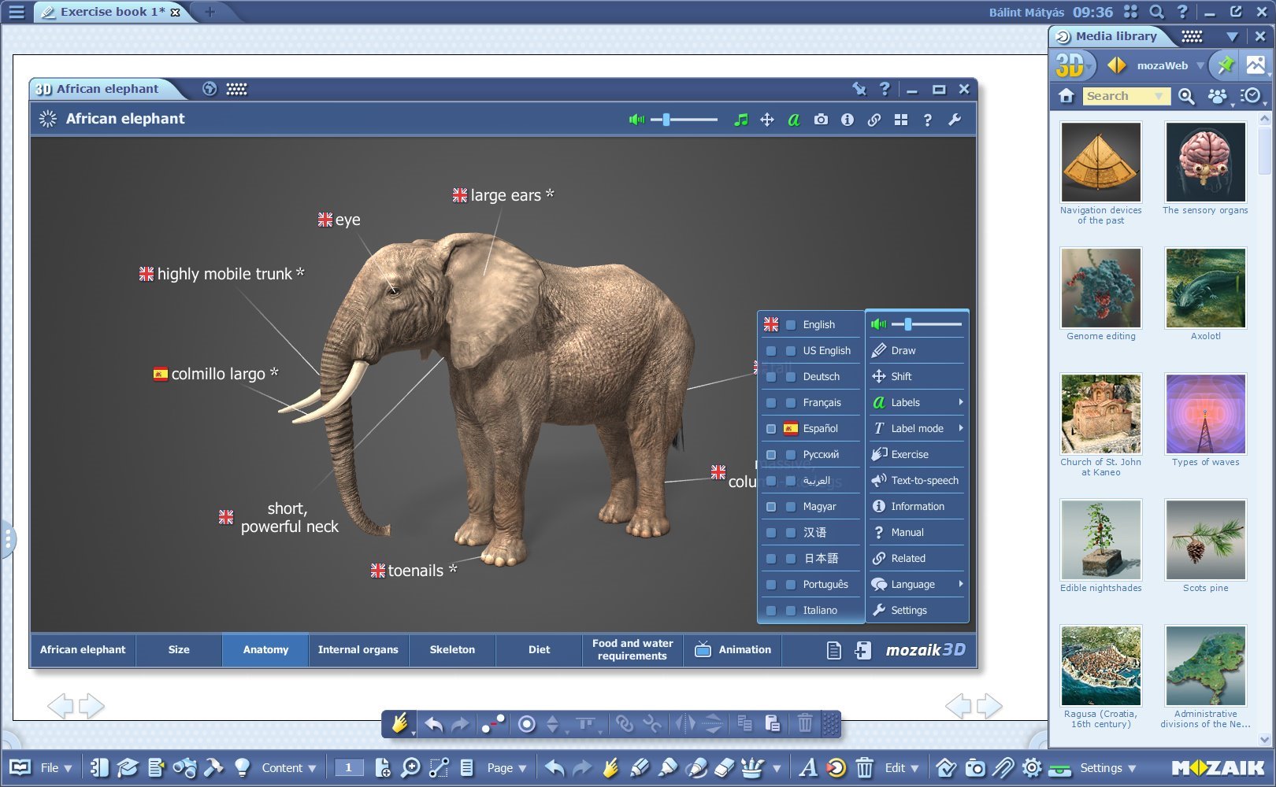The width and height of the screenshot is (1276, 787).
Task: Toggle the Français language checkbox
Action: click(772, 403)
